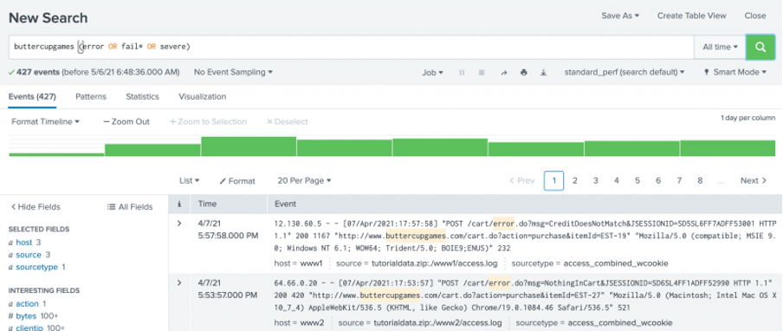
Task: Click Create Table View
Action: tap(691, 16)
